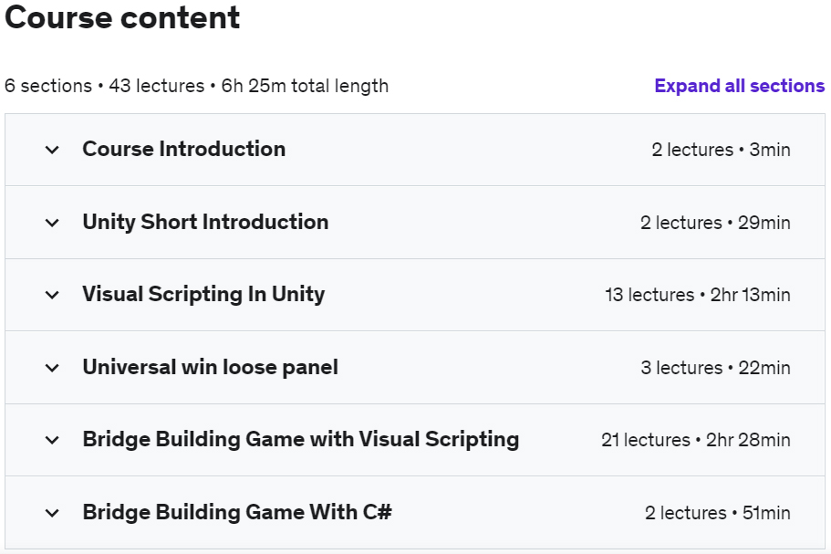Image resolution: width=831 pixels, height=554 pixels.
Task: Open the Unity Short Introduction section title
Action: [205, 222]
